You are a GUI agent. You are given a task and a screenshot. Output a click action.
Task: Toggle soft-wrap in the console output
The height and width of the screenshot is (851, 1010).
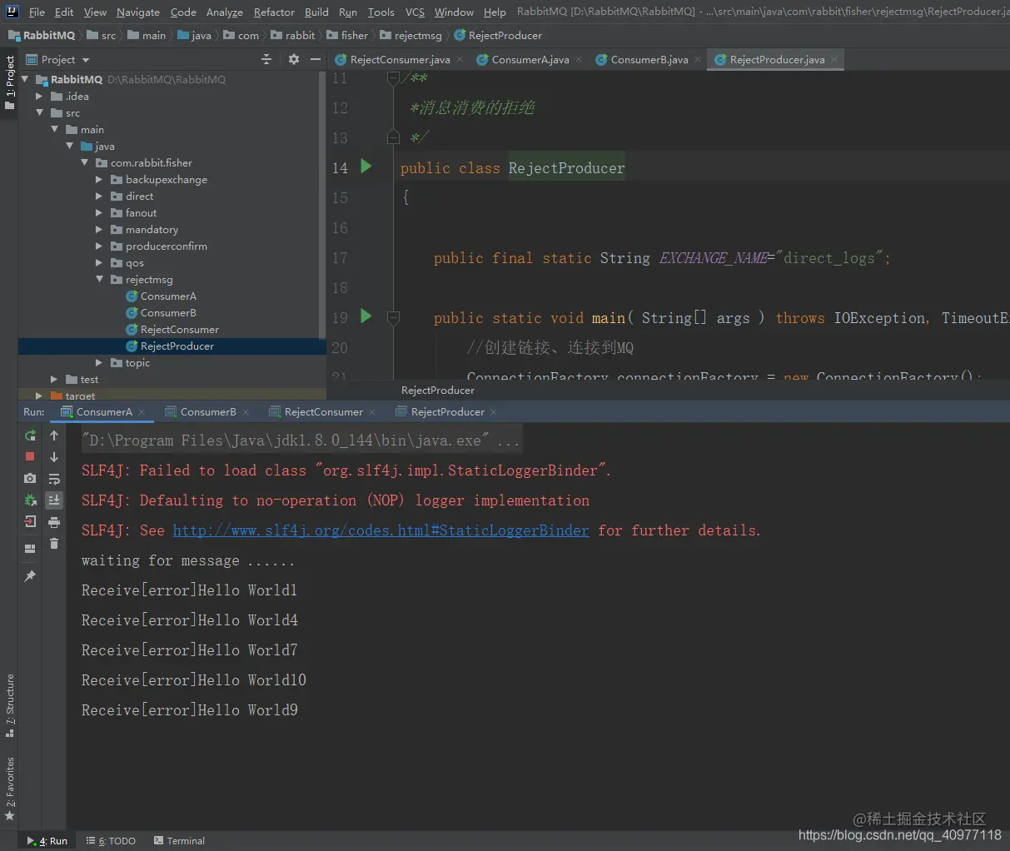click(54, 479)
